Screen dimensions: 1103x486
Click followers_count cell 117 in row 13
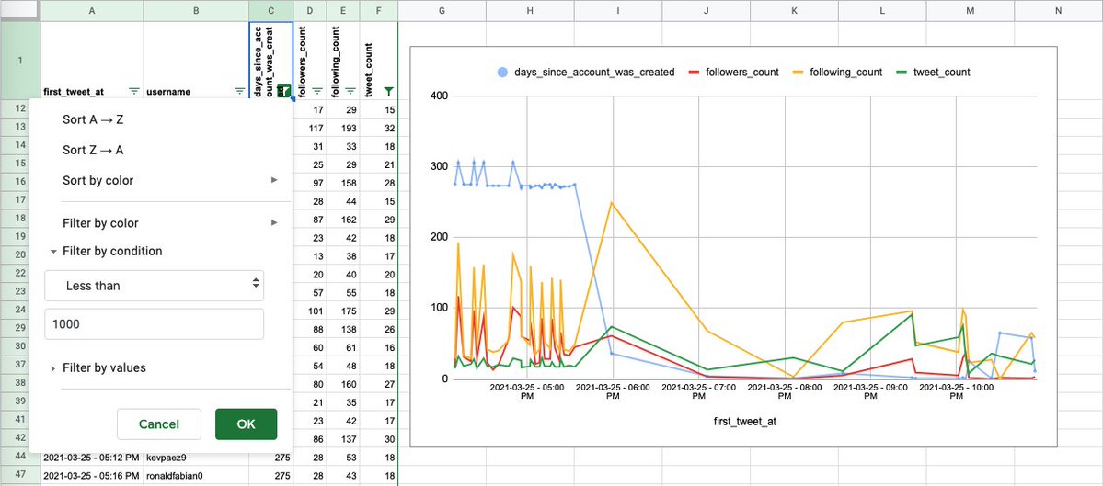[x=310, y=129]
